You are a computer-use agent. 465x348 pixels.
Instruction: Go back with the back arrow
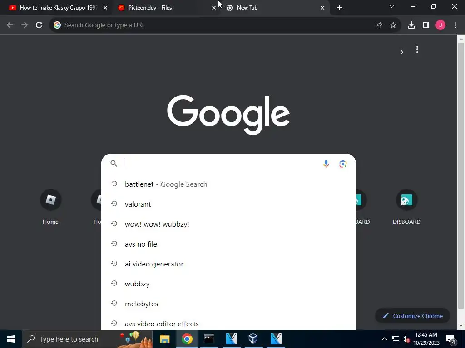click(10, 25)
